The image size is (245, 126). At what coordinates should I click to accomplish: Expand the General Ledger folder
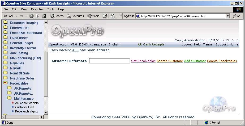(x=5, y=43)
